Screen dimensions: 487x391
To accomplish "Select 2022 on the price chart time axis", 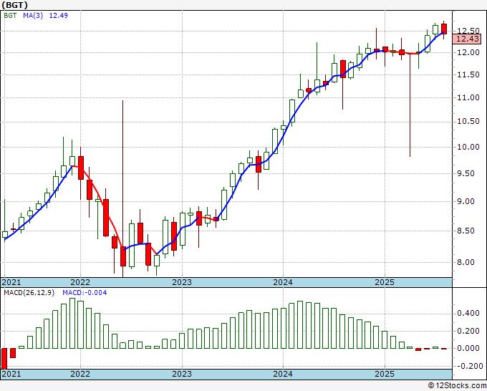I will (x=80, y=282).
